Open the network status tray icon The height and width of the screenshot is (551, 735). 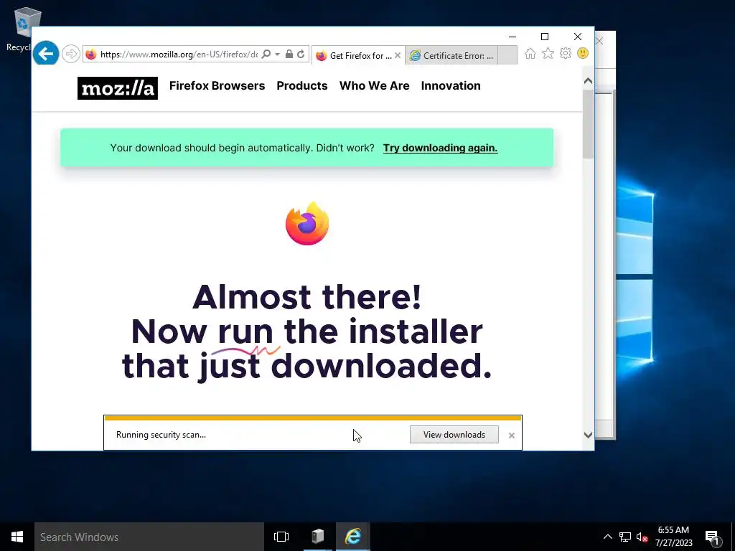[x=625, y=537]
